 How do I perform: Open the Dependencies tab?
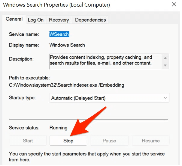click(x=90, y=20)
